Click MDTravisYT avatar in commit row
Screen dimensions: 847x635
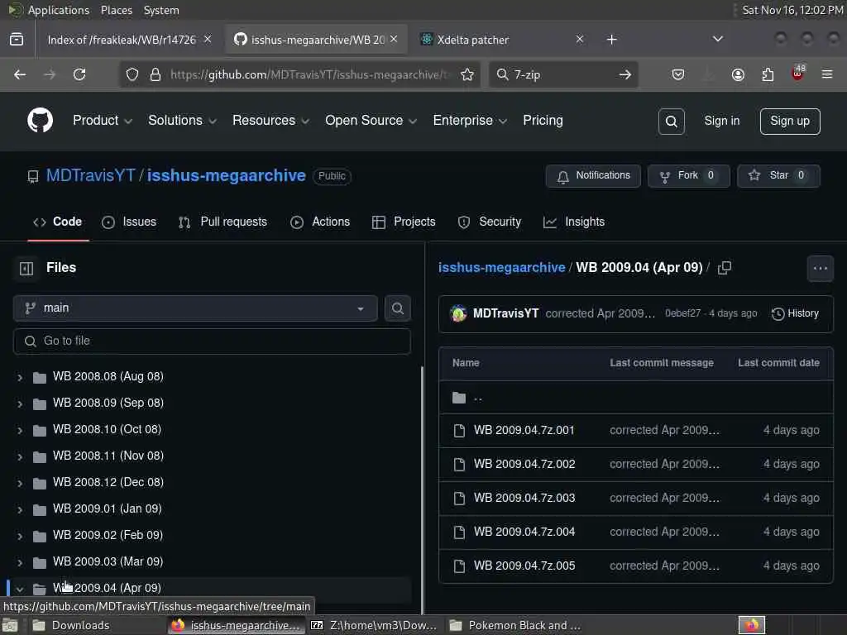click(458, 313)
